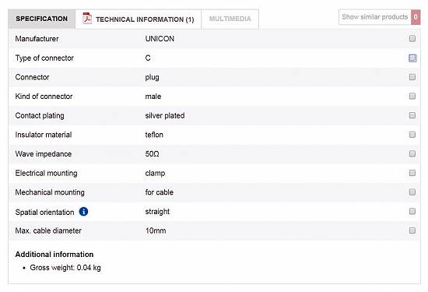Click the 10mm cable diameter value
This screenshot has width=428, height=292.
click(156, 230)
